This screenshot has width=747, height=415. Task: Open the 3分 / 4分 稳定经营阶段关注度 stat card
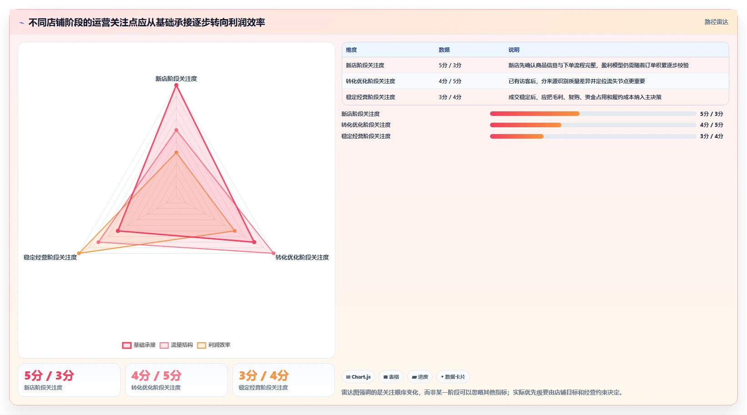tap(283, 380)
